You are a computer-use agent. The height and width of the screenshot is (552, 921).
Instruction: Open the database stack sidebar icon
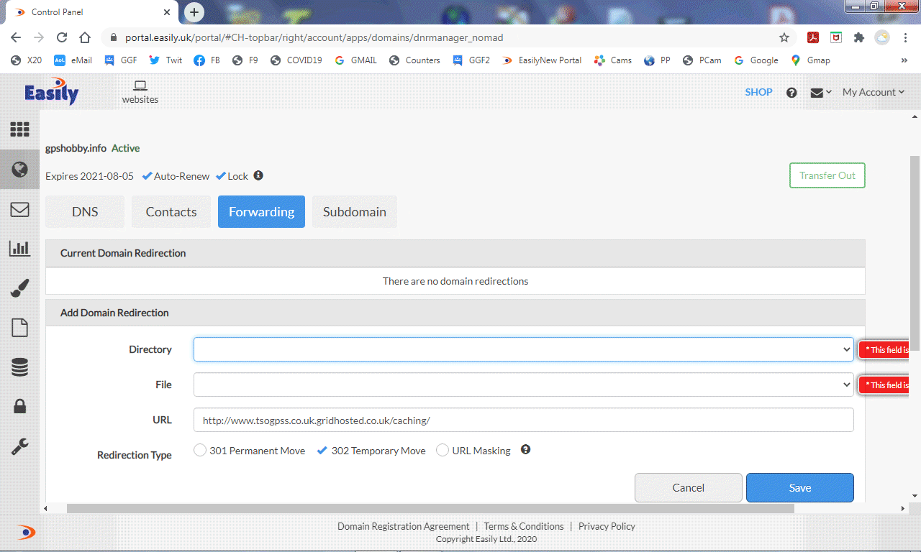(19, 367)
